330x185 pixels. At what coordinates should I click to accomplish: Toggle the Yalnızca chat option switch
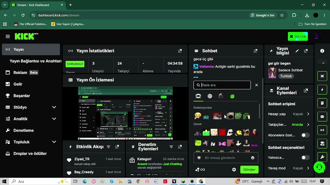coord(305,158)
